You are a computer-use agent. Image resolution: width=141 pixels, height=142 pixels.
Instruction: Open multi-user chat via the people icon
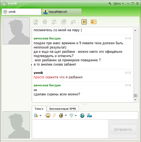pyautogui.click(x=54, y=22)
